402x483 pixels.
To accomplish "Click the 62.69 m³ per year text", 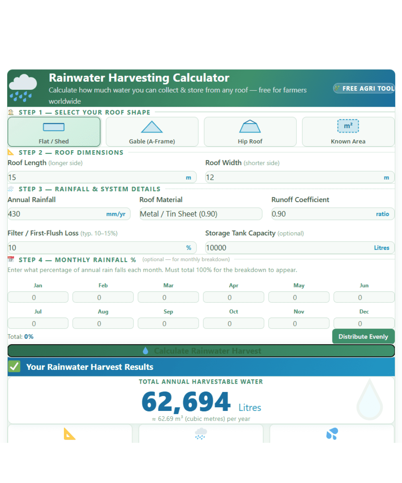I will tap(201, 419).
